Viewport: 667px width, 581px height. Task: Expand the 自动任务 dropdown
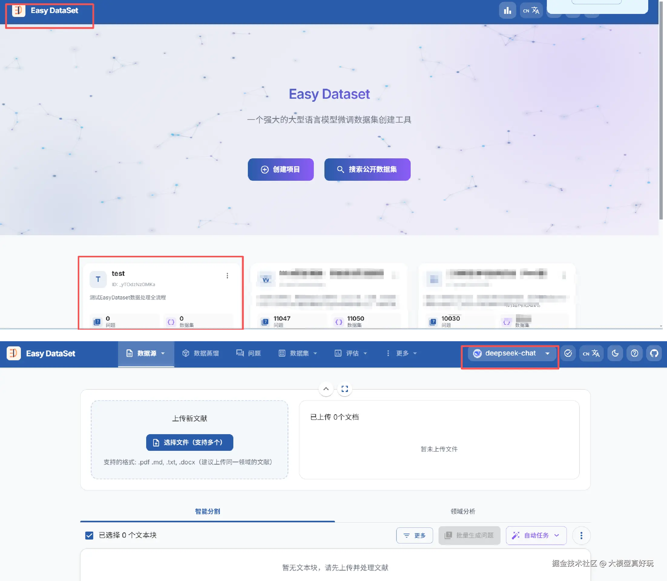(x=536, y=535)
